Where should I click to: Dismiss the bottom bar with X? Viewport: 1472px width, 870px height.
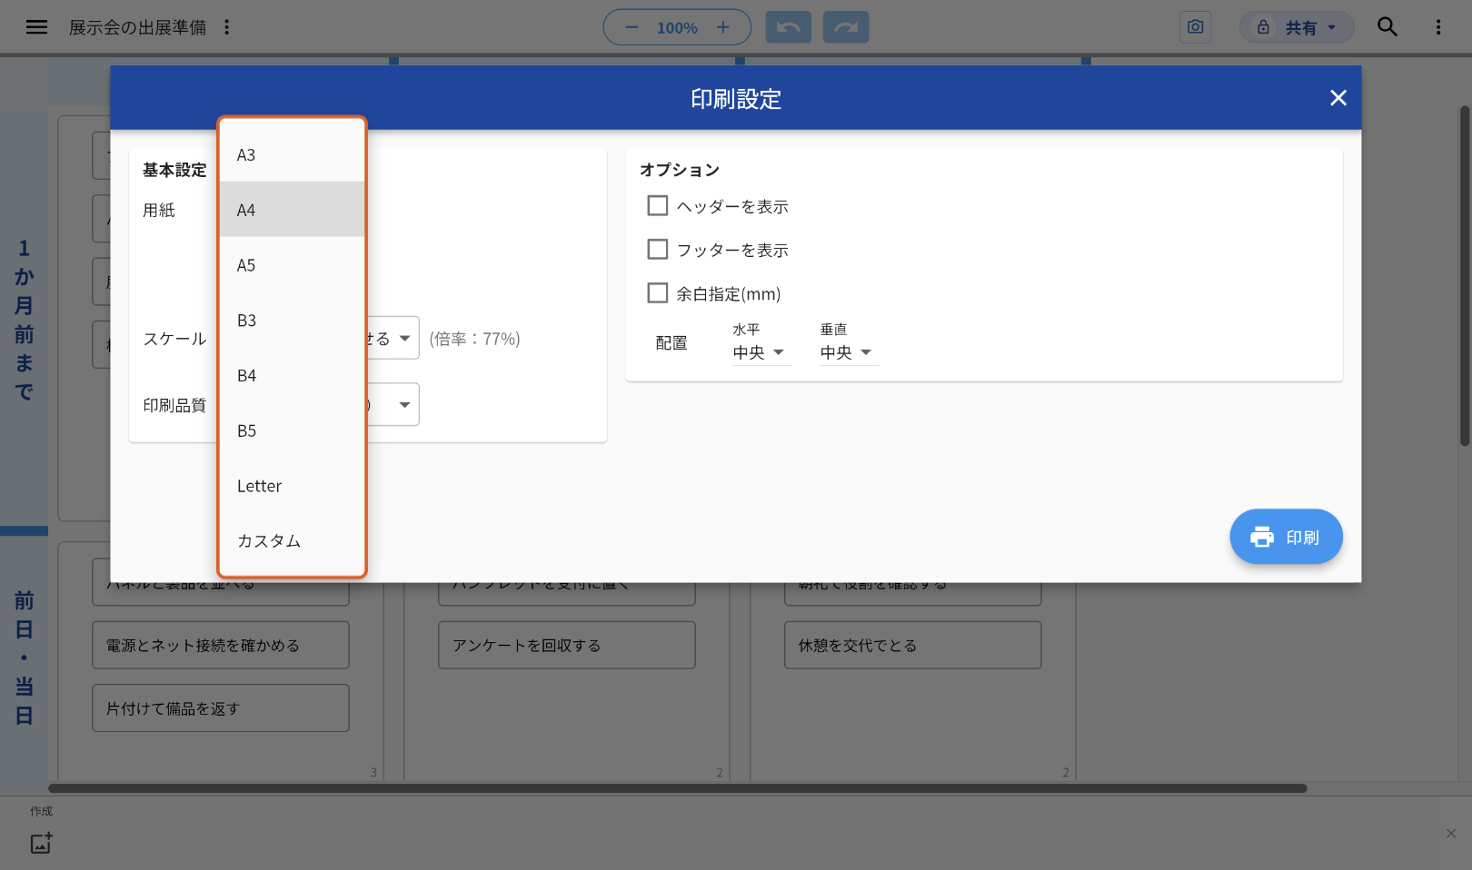coord(1451,834)
